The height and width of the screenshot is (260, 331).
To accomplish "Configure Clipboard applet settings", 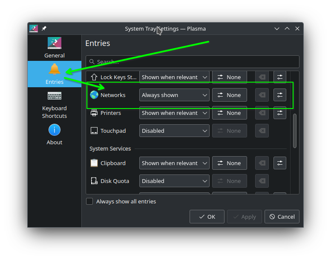I will [x=280, y=163].
